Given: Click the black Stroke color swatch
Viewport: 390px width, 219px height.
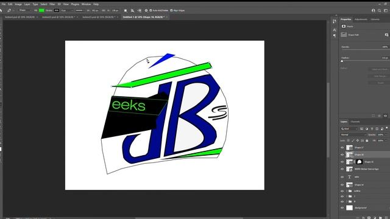Looking at the screenshot, I should pyautogui.click(x=57, y=10).
